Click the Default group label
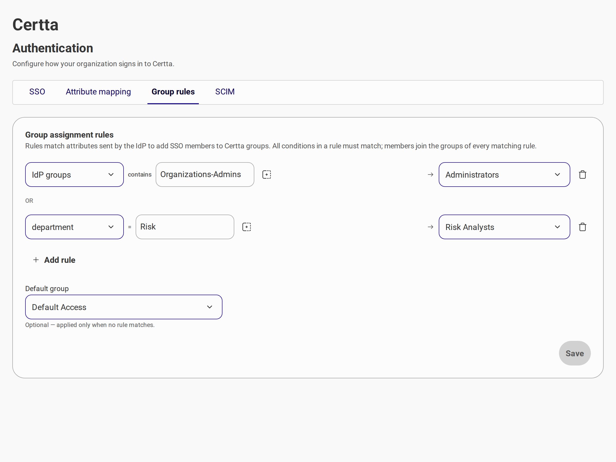This screenshot has height=462, width=616. (47, 288)
